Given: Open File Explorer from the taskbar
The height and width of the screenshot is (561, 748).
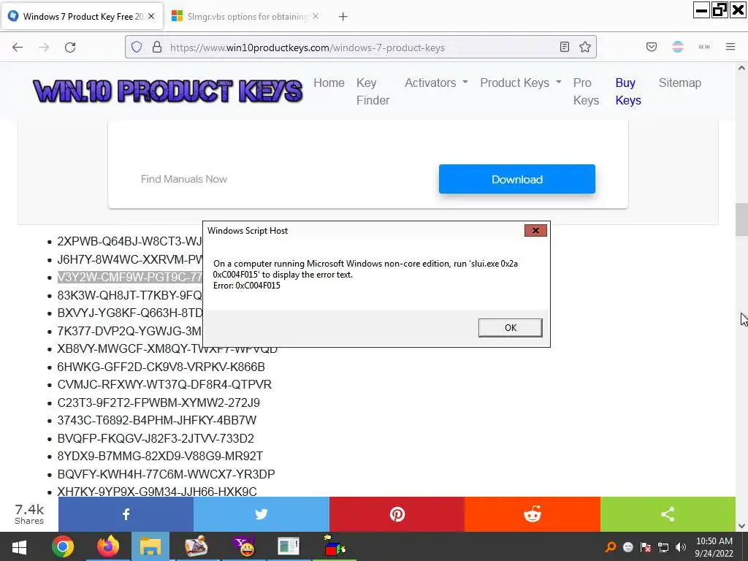Looking at the screenshot, I should pos(150,546).
